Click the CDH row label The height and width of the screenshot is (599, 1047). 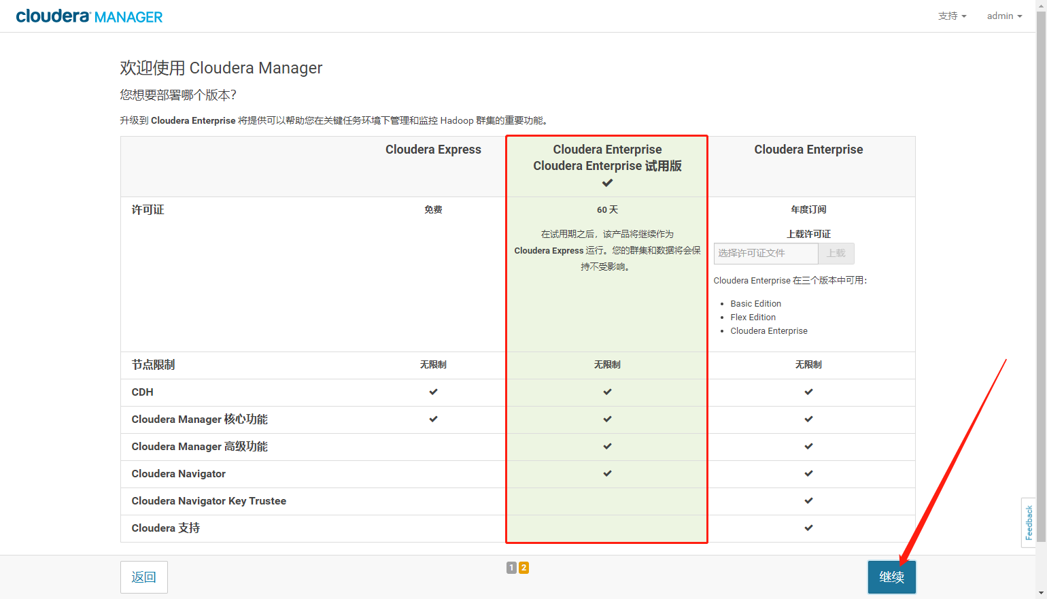point(142,392)
